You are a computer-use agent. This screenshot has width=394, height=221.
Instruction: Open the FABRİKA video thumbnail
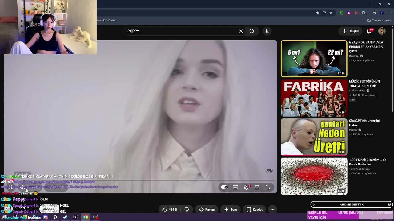[314, 98]
